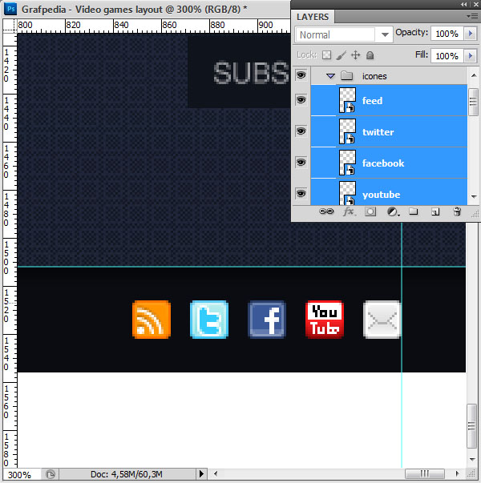The width and height of the screenshot is (481, 483).
Task: Click the icones group folder icon
Action: (347, 75)
